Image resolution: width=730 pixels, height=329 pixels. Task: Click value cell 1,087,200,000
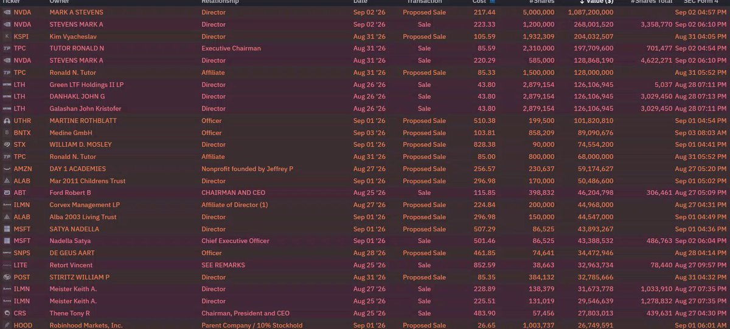coord(591,13)
